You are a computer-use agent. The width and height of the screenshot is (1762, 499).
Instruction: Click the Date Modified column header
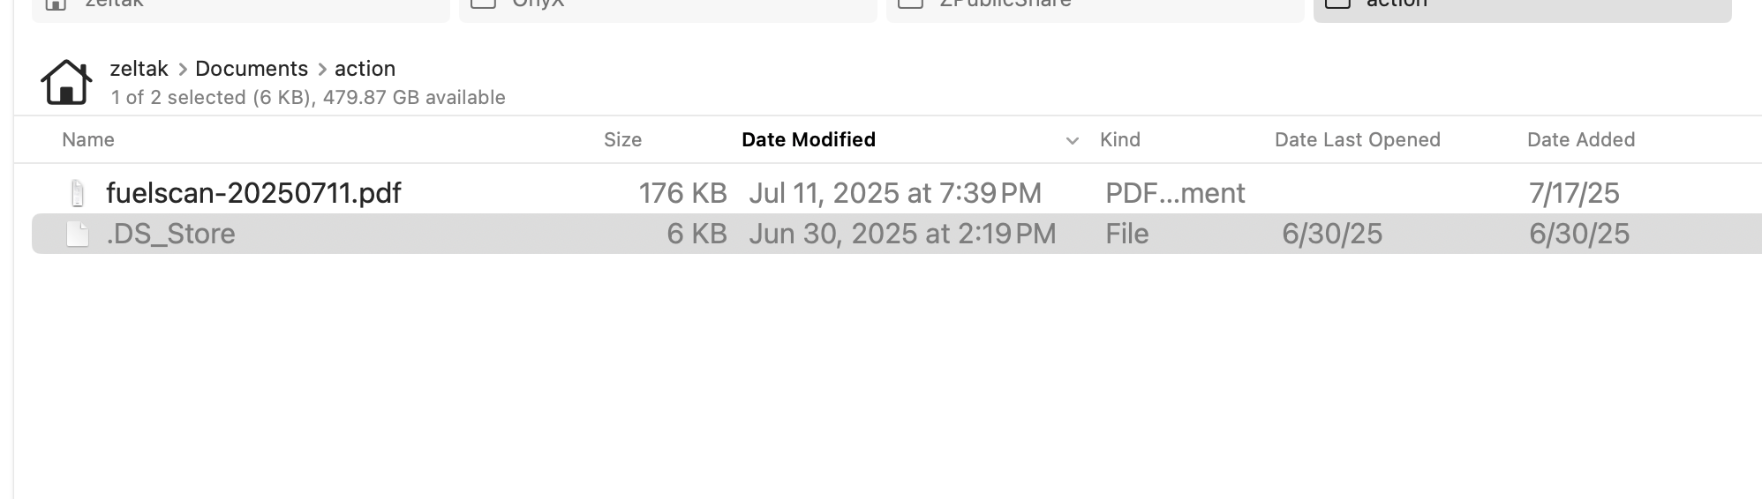(809, 139)
